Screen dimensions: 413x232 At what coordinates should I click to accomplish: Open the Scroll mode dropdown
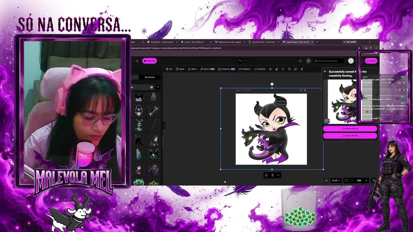tap(336, 180)
